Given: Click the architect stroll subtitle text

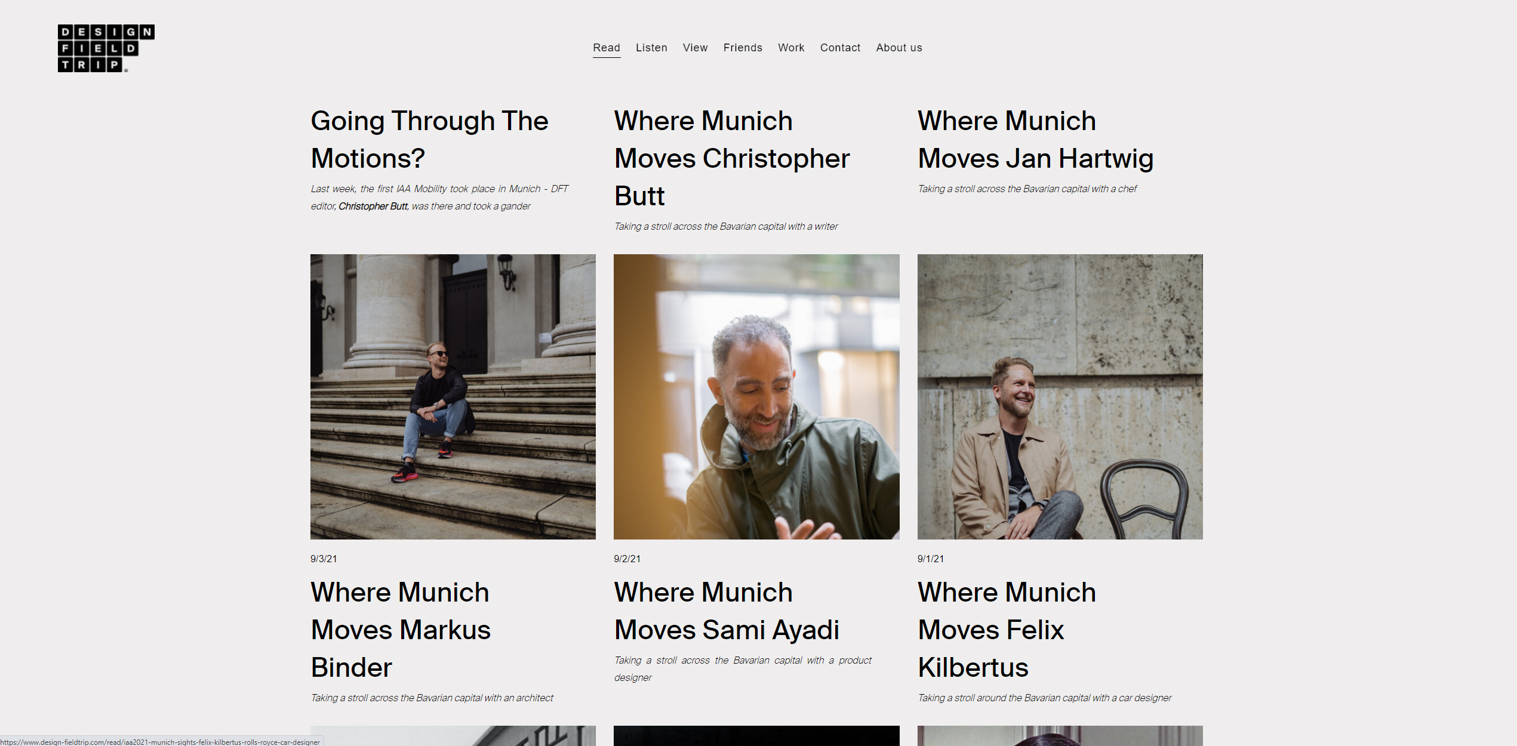Looking at the screenshot, I should pyautogui.click(x=432, y=698).
